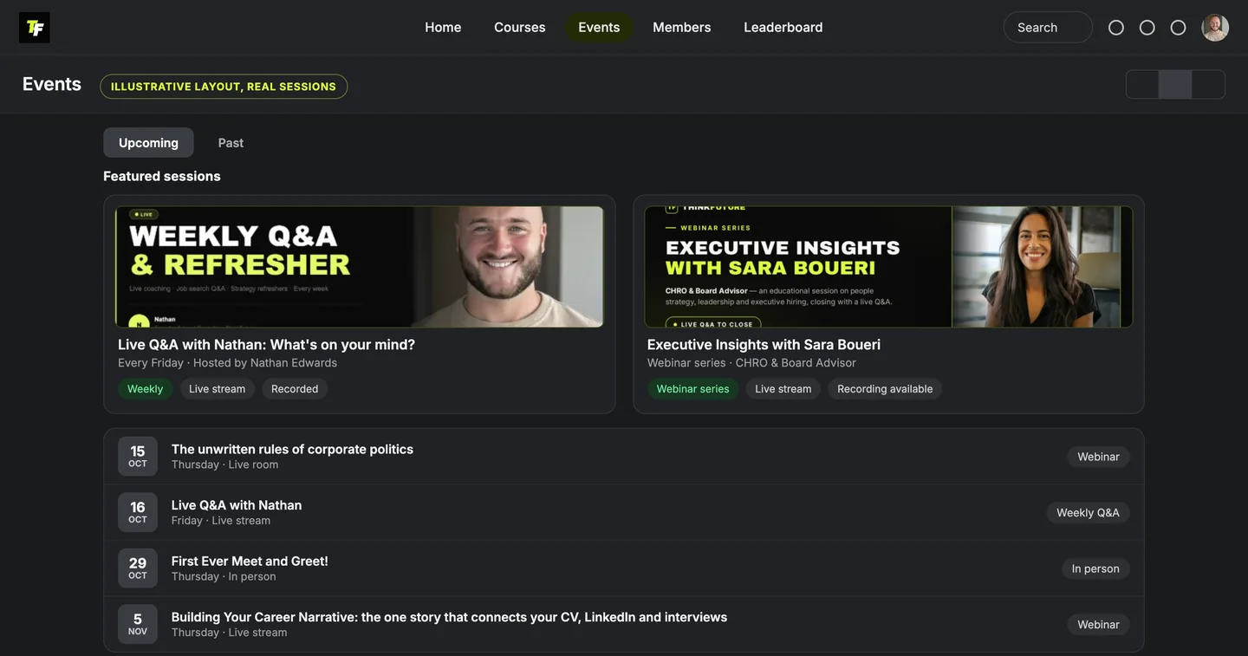The height and width of the screenshot is (656, 1248).
Task: Open 'Executive Insights with Sara Boueri' title
Action: [764, 344]
